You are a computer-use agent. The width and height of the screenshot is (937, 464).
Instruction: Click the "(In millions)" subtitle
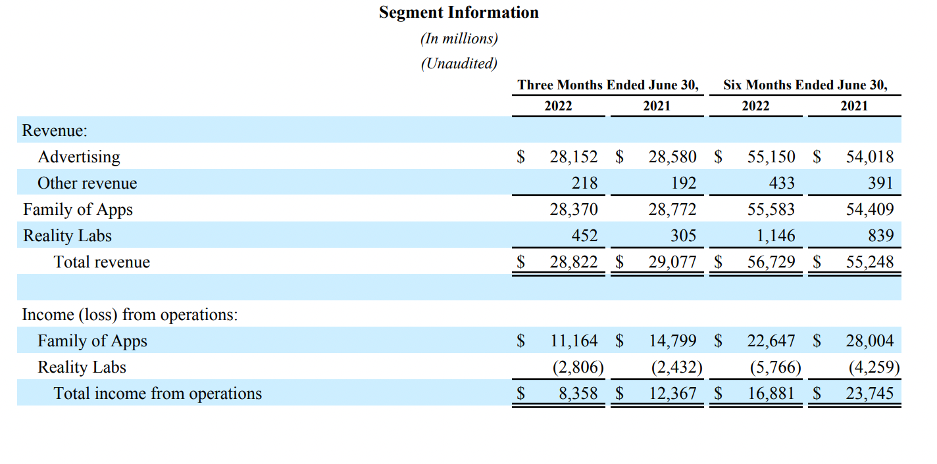[x=459, y=39]
